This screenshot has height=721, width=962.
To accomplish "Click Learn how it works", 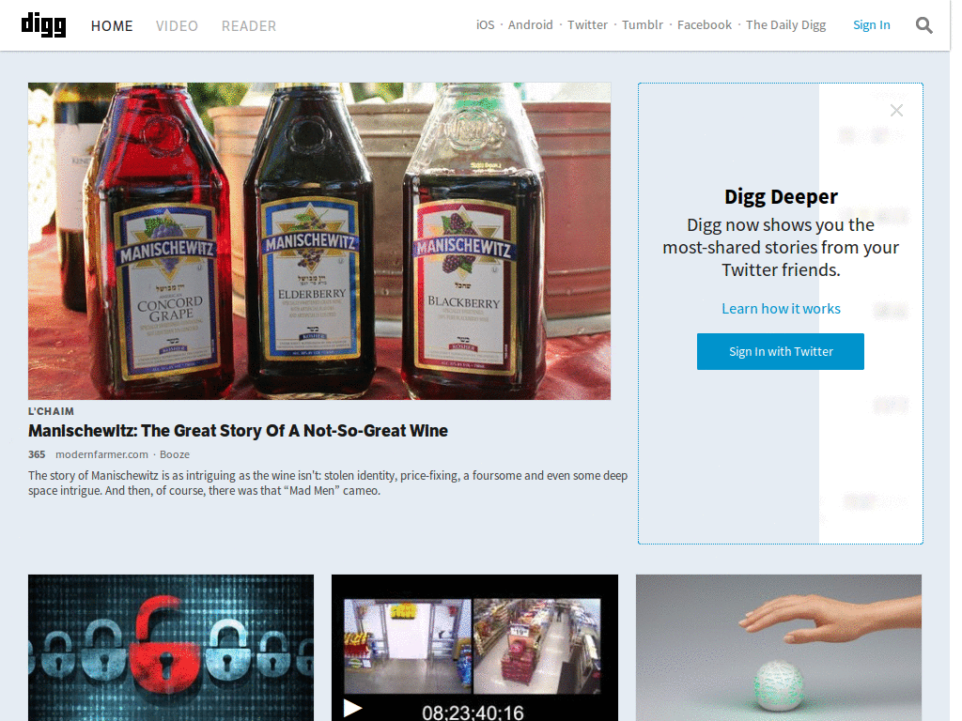I will pyautogui.click(x=781, y=308).
